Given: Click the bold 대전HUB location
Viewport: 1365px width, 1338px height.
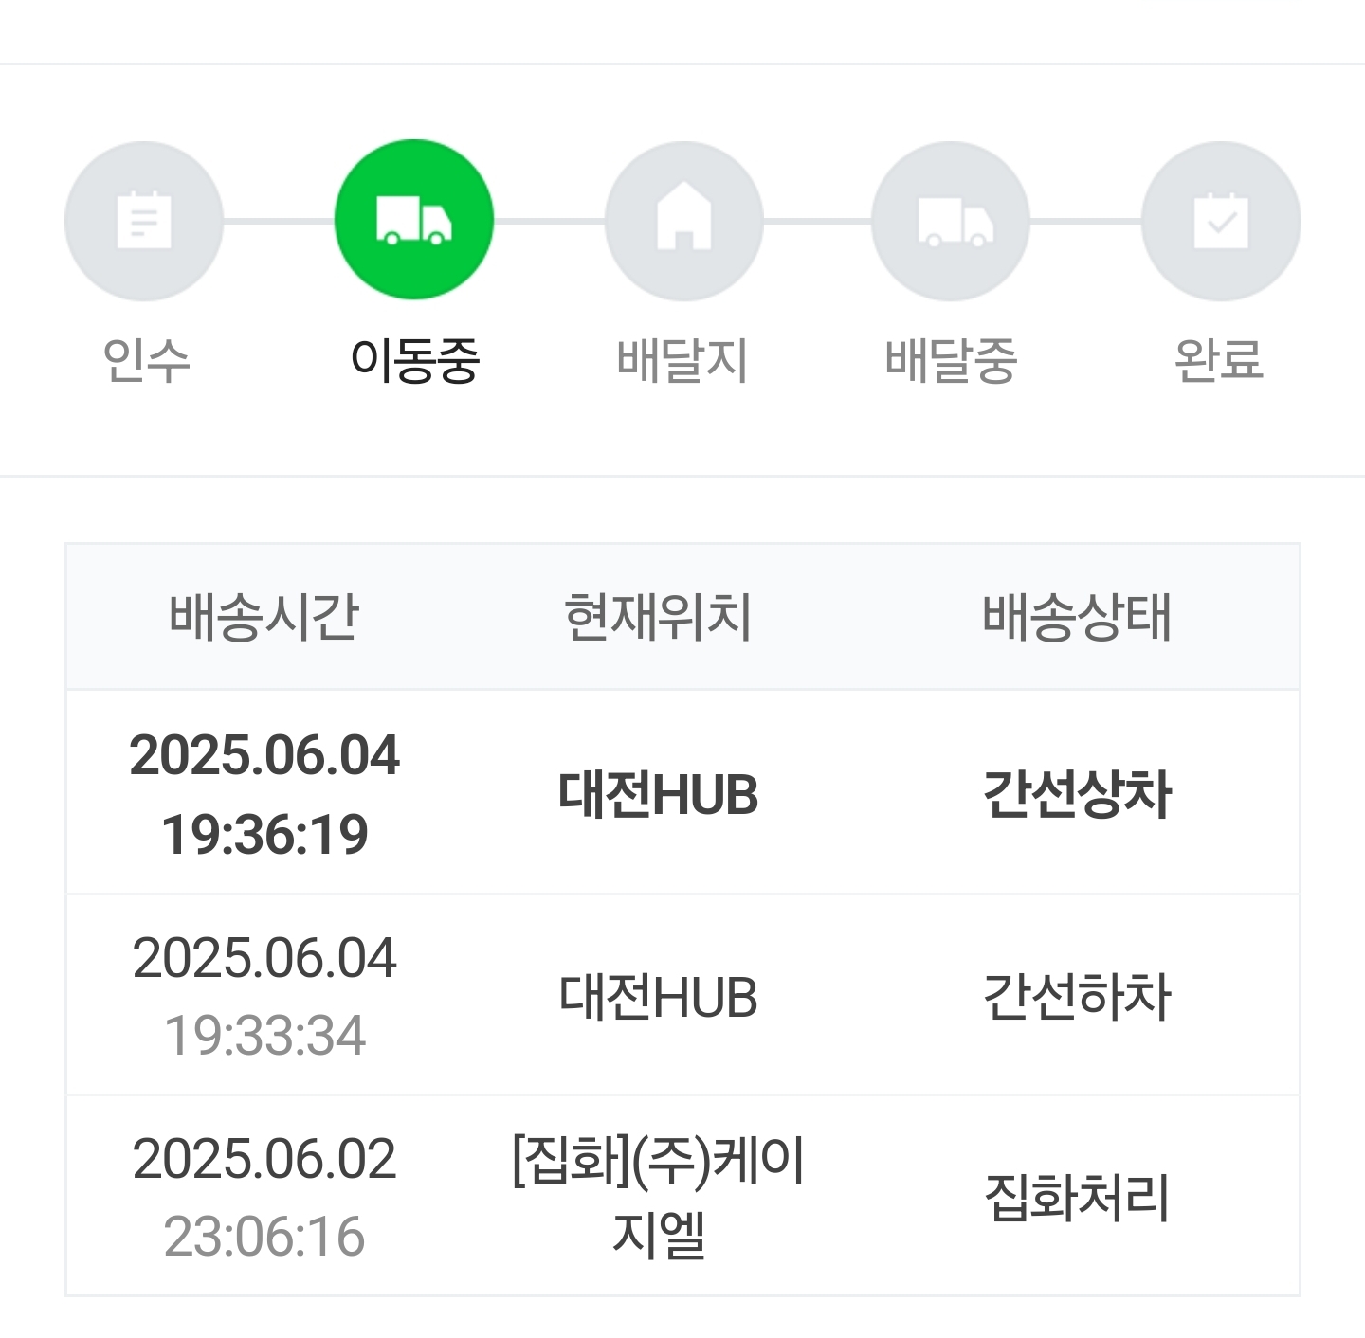Looking at the screenshot, I should pos(658,794).
